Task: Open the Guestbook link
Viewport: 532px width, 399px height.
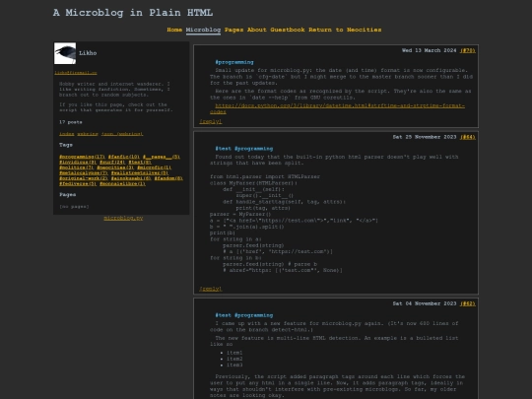Action: coord(288,30)
